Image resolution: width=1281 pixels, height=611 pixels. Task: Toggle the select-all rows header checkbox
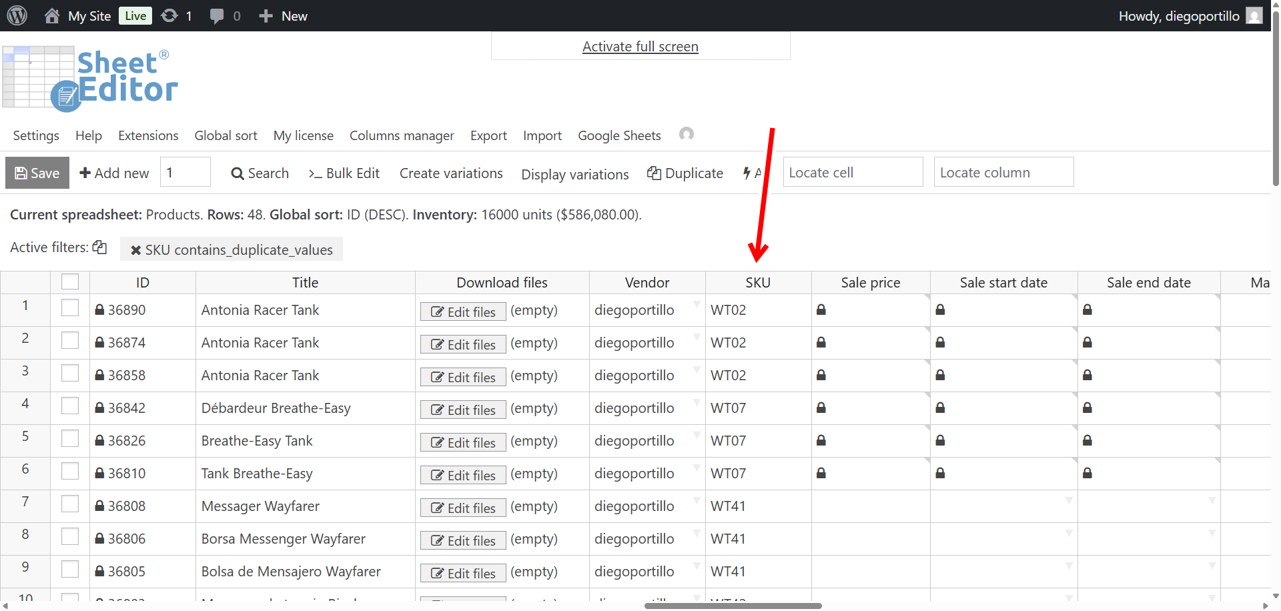(x=70, y=282)
